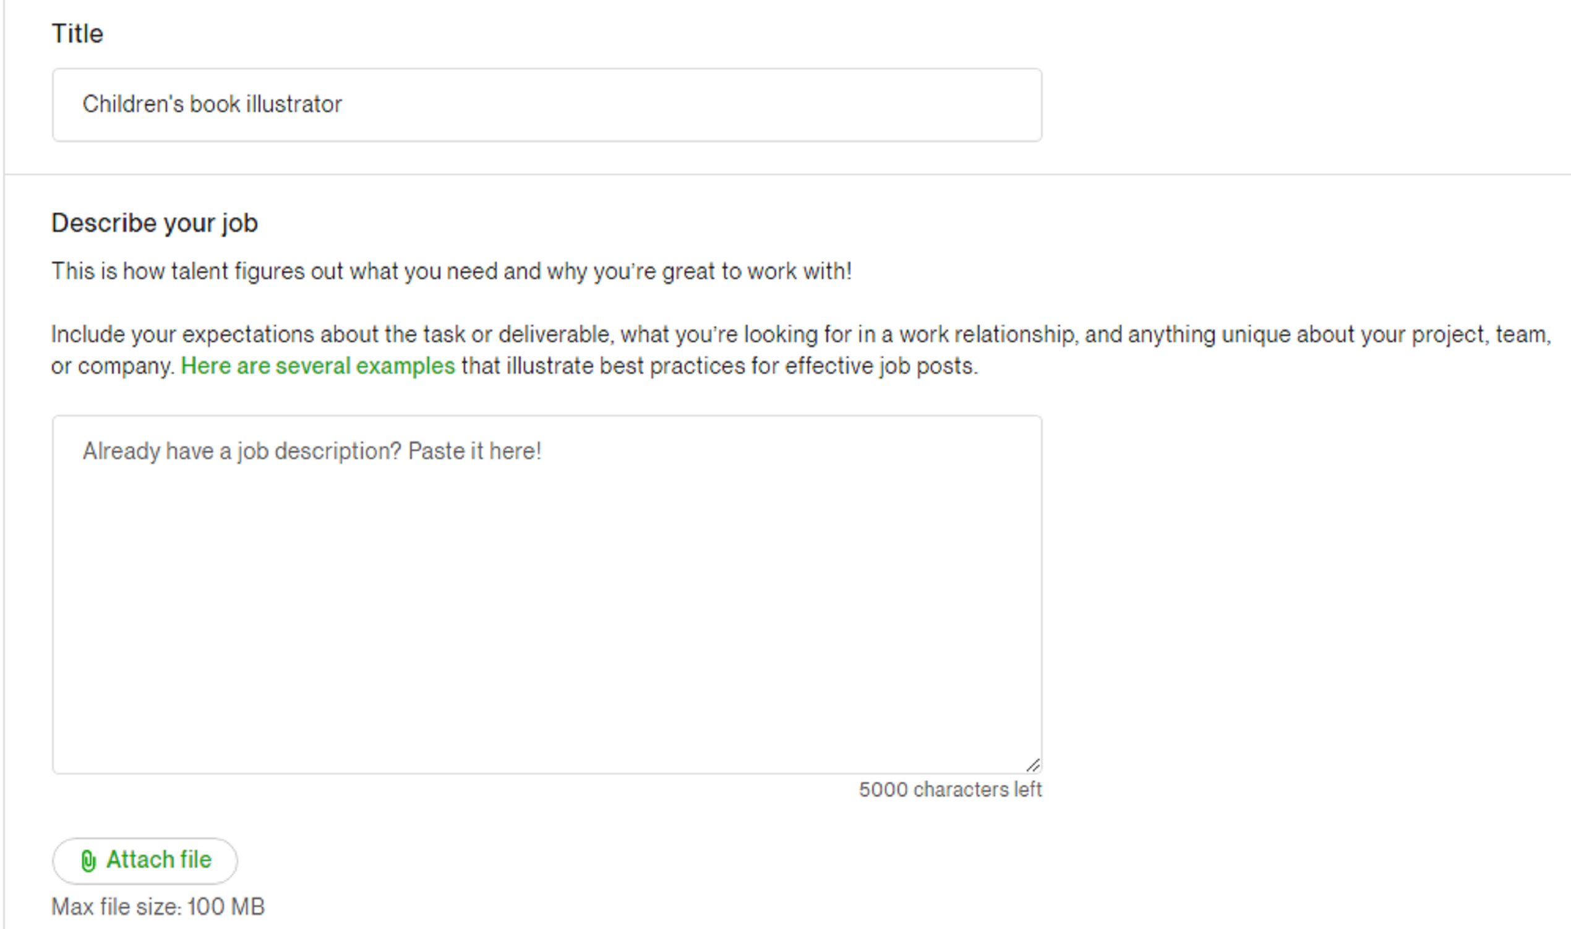Click the "Describe your job" heading
This screenshot has height=929, width=1571.
point(155,223)
